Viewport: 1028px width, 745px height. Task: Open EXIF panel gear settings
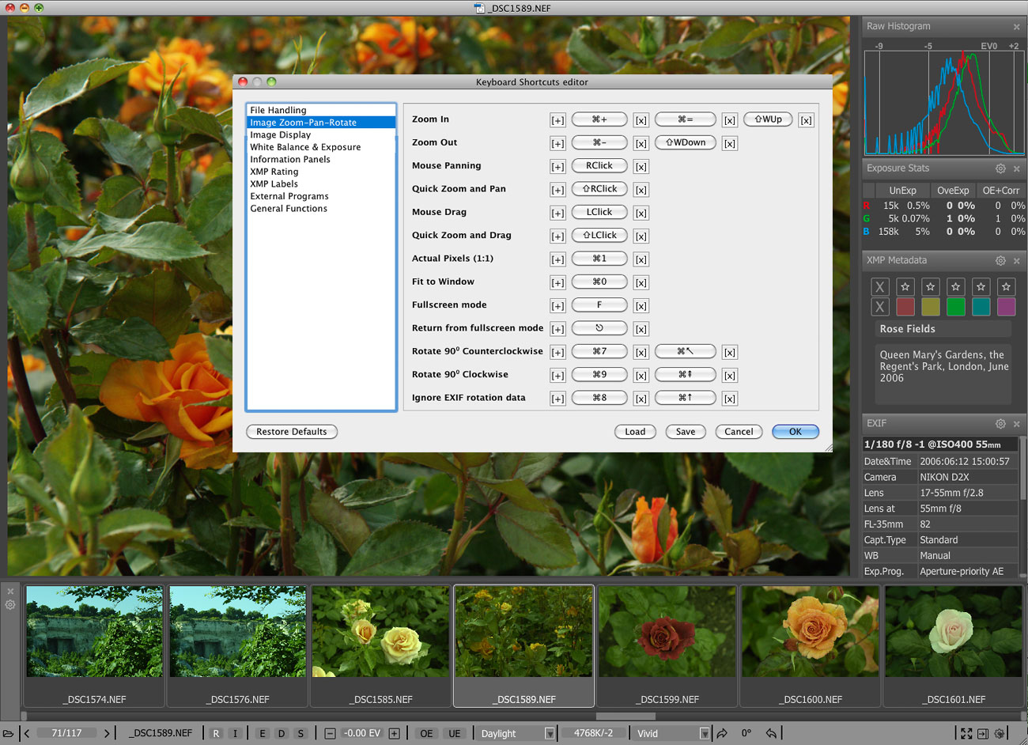(1000, 423)
